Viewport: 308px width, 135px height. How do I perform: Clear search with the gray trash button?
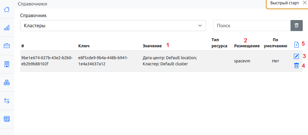coord(296,26)
